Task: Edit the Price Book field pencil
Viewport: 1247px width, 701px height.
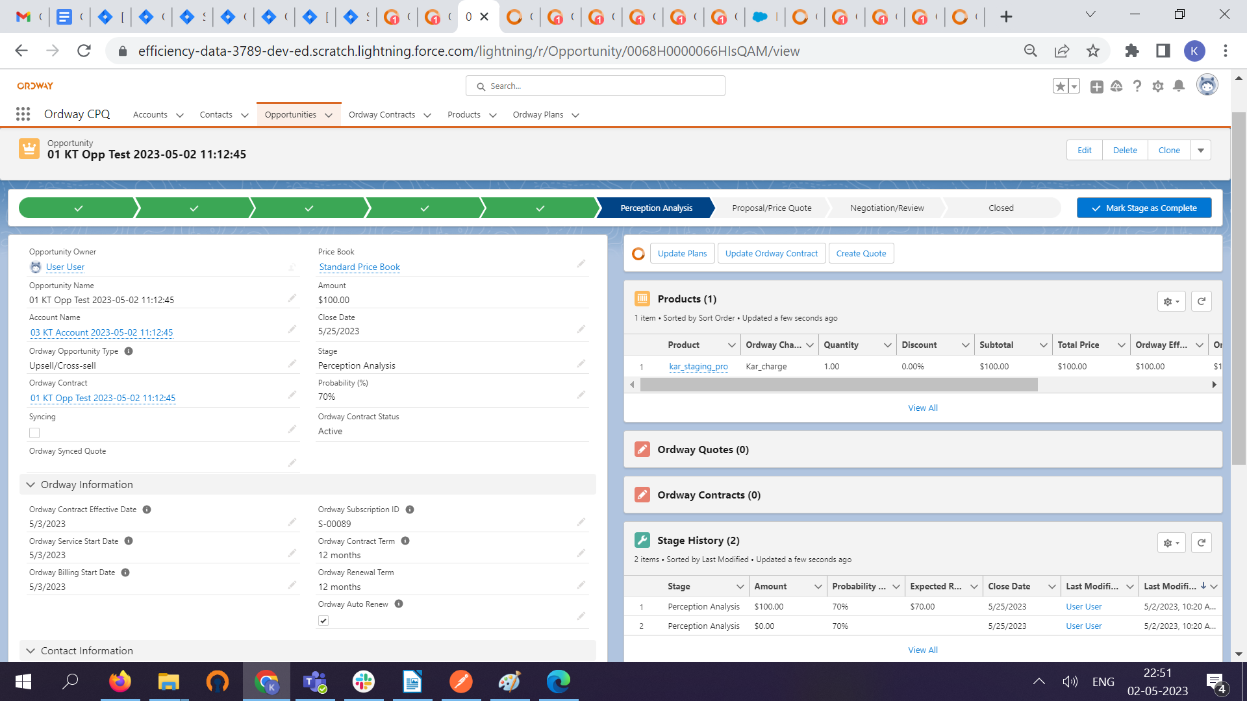Action: (581, 264)
